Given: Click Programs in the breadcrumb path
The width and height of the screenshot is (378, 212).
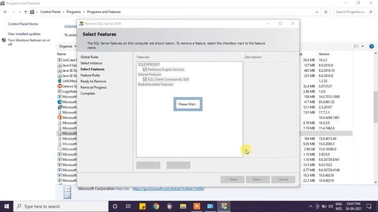Looking at the screenshot, I should [x=73, y=12].
